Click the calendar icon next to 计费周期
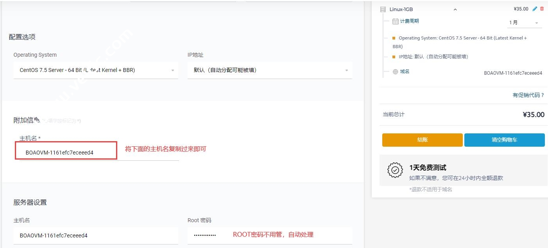The image size is (548, 248). point(395,22)
